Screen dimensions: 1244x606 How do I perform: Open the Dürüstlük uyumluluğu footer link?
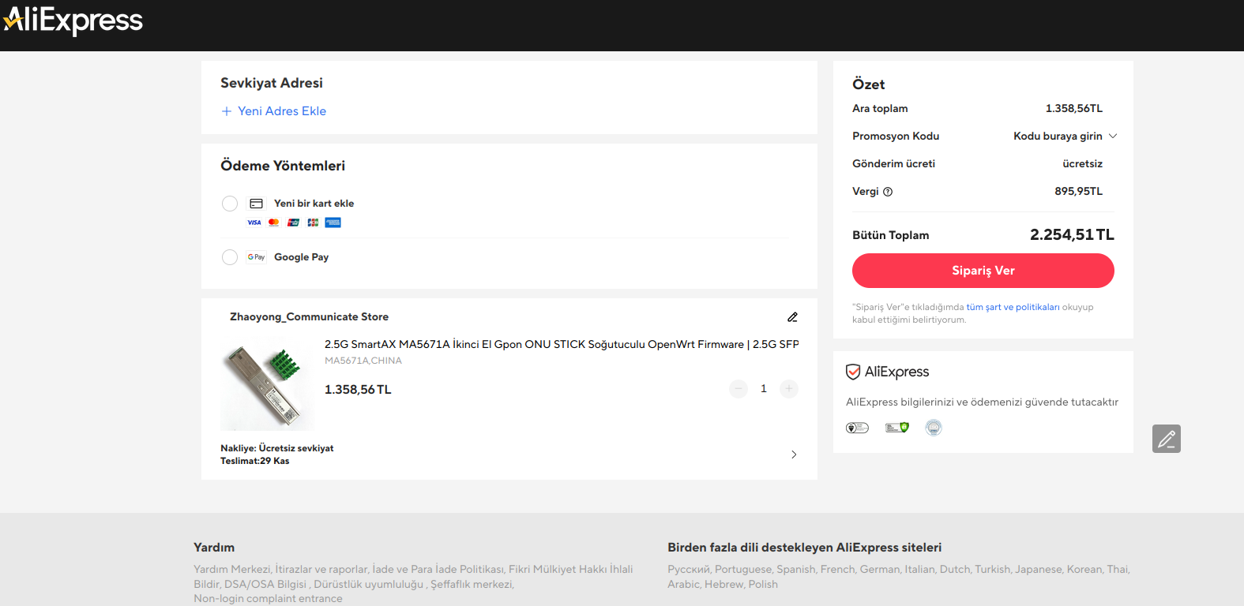pyautogui.click(x=369, y=584)
